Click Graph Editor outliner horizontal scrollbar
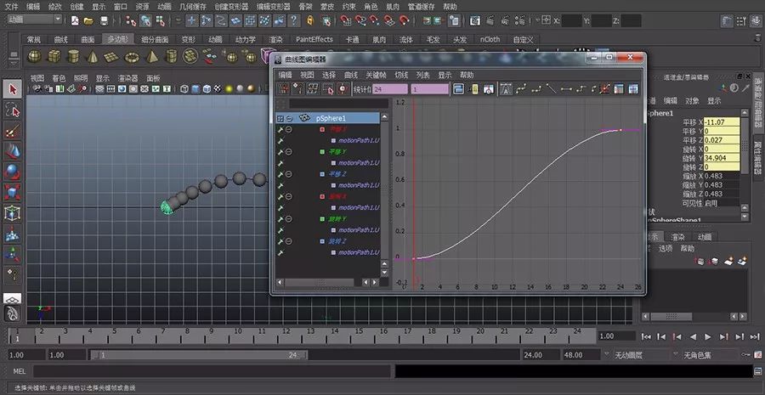 320,282
